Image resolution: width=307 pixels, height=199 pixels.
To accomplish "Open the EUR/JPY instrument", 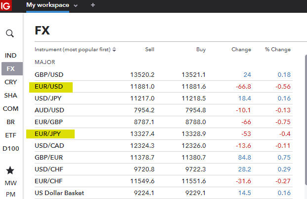I will 47,134.
